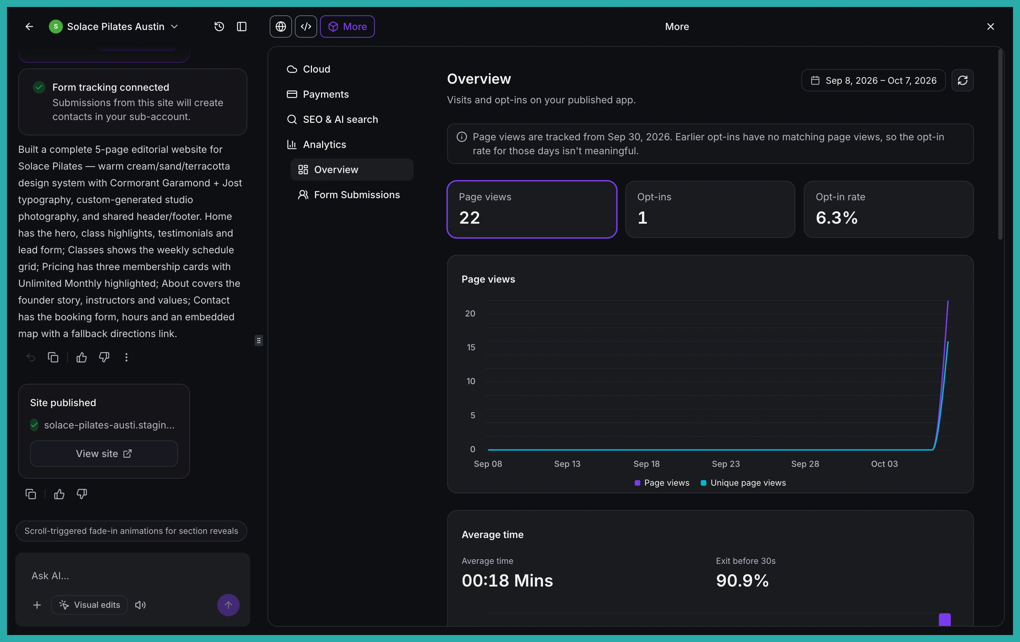Open the date range picker

[x=873, y=80]
